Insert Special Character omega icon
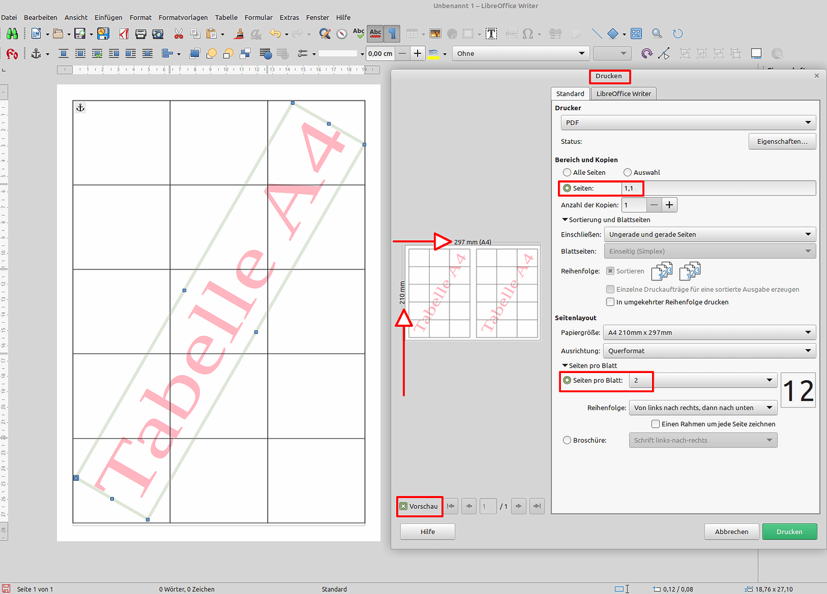Screen dimensions: 827x594 [x=527, y=34]
